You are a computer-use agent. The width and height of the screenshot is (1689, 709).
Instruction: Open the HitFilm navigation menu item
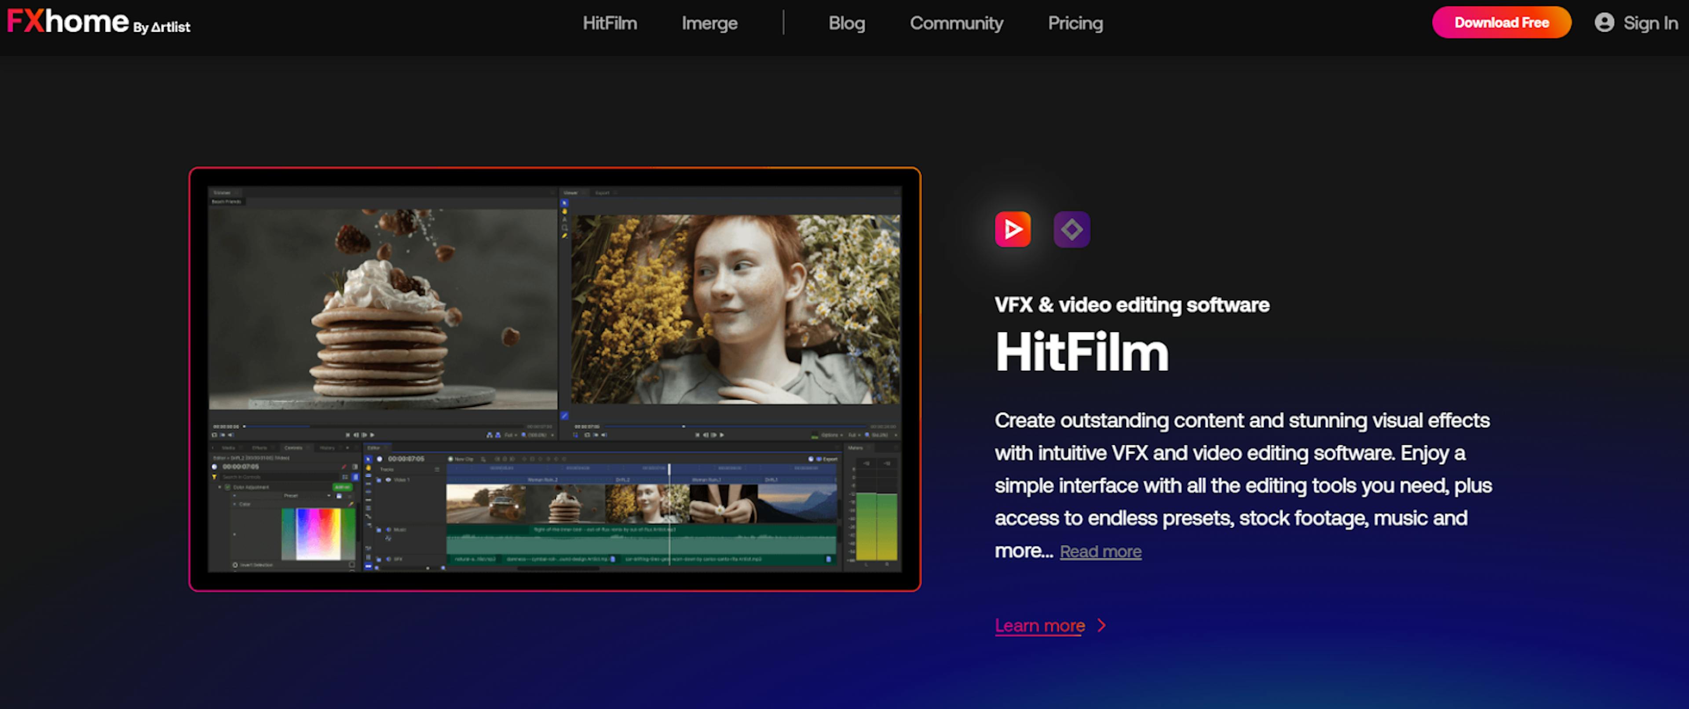click(x=610, y=24)
